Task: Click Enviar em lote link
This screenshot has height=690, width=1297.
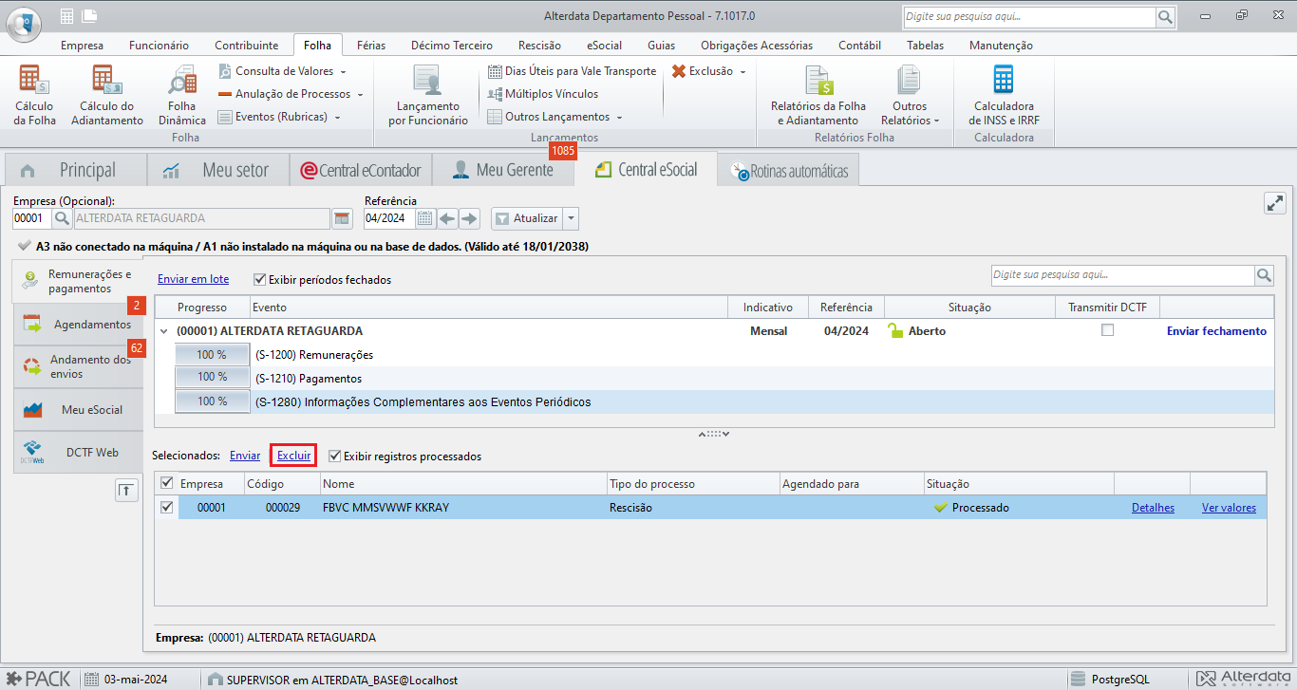Action: (193, 279)
